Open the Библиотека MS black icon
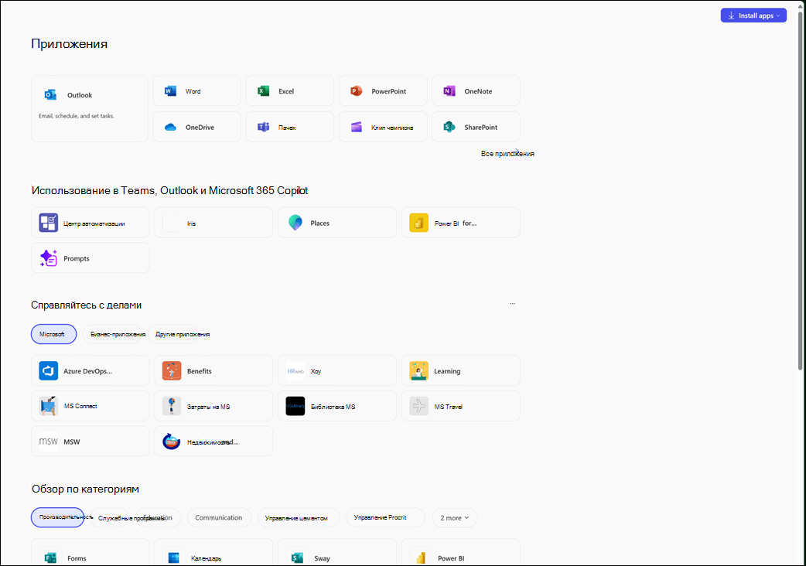The image size is (806, 566). pos(295,406)
